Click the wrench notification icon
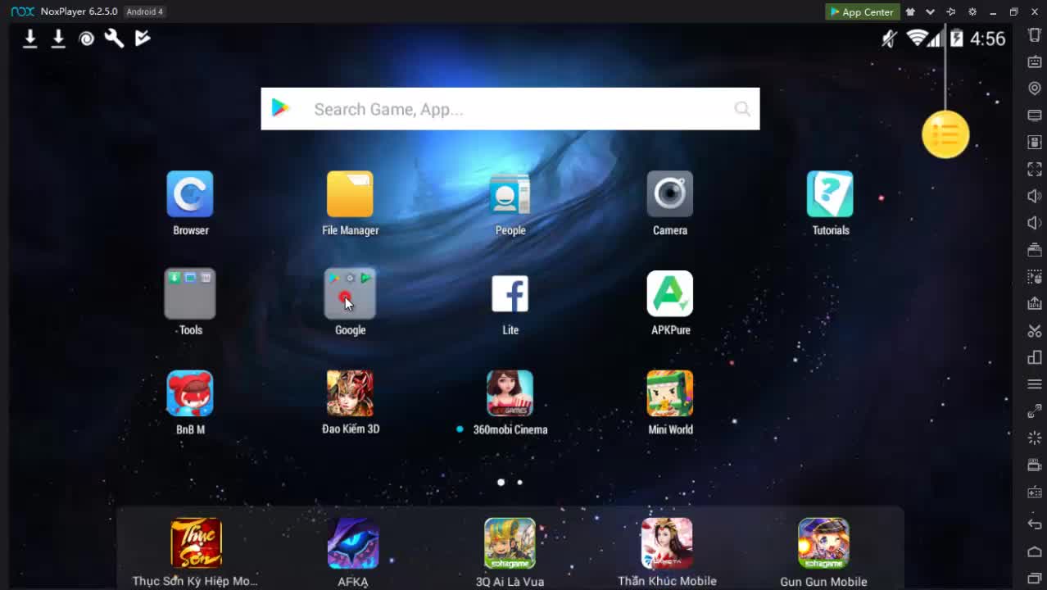This screenshot has width=1047, height=590. [x=114, y=38]
